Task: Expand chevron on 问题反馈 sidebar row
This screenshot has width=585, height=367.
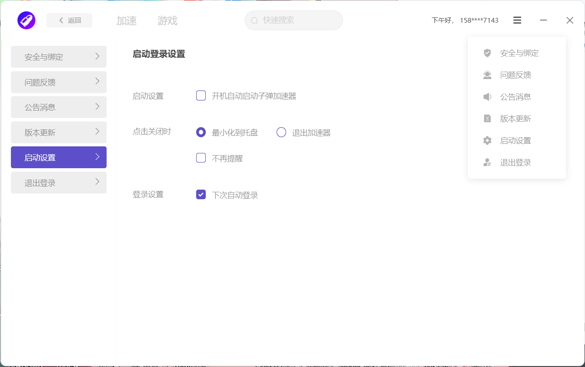Action: pyautogui.click(x=97, y=81)
